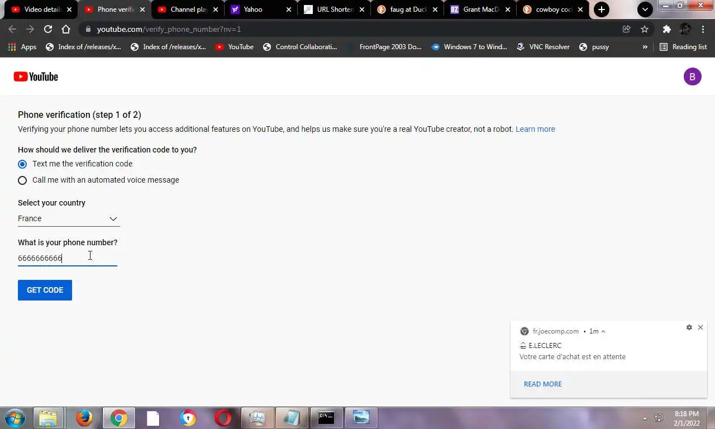The image size is (715, 429).
Task: Open the Windows 7 to Wind... bookmark
Action: (469, 47)
